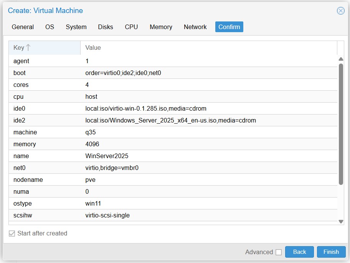Click the Confirm tab
Viewport: 350px width, 263px height.
coord(229,27)
